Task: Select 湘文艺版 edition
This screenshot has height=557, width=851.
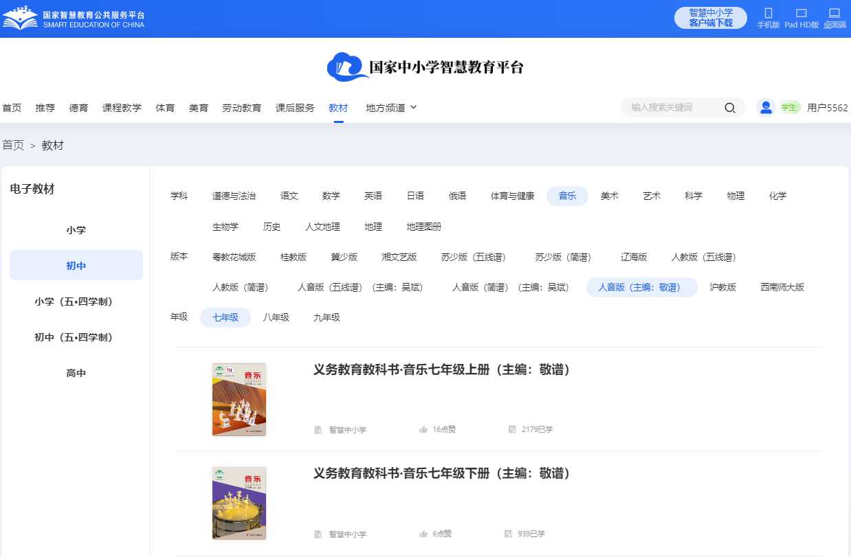Action: click(399, 257)
